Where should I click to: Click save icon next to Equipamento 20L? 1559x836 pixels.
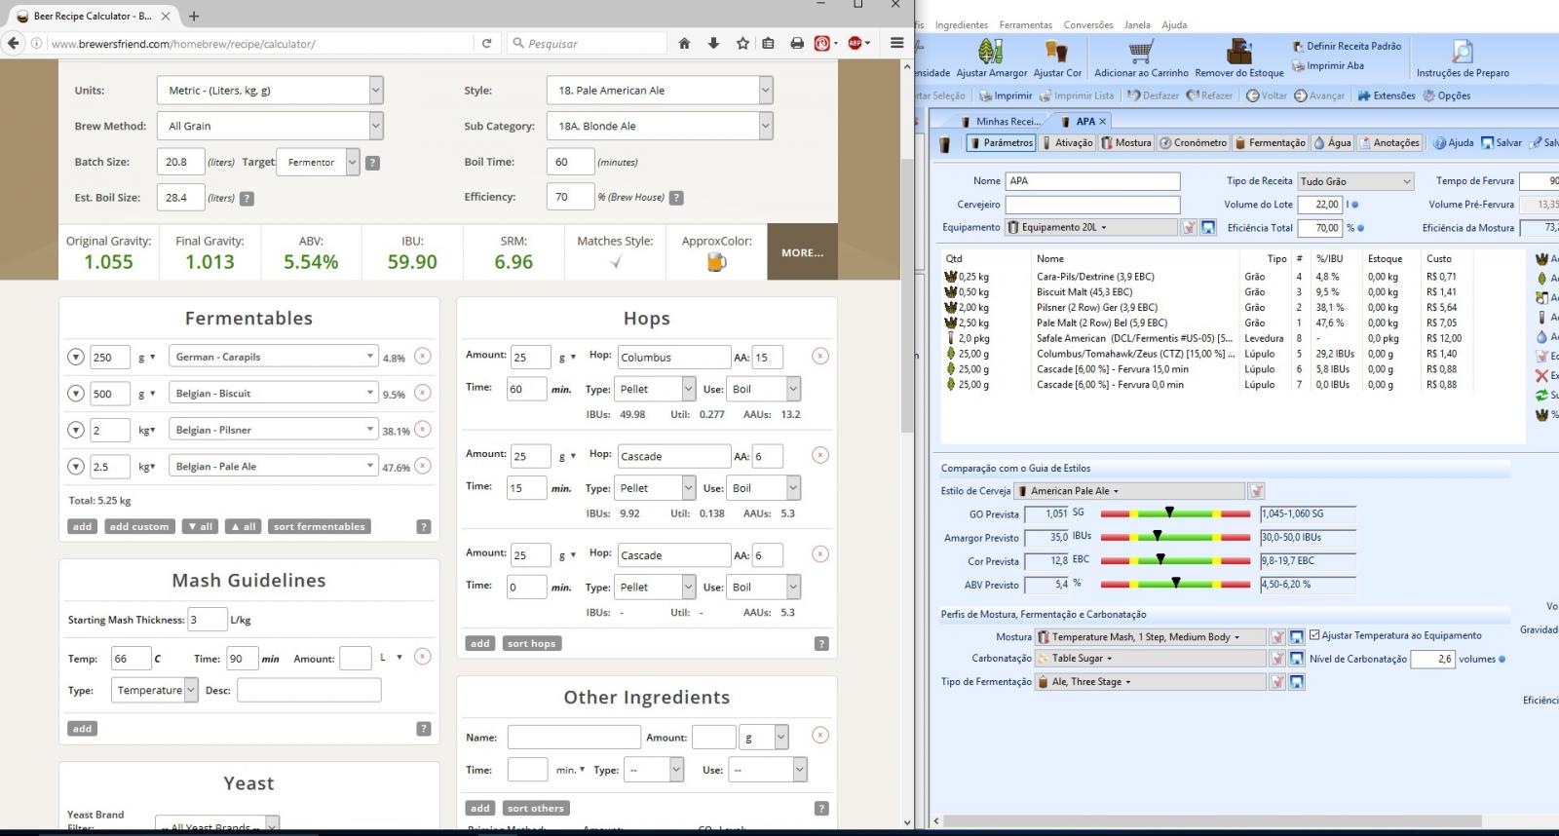pos(1208,227)
